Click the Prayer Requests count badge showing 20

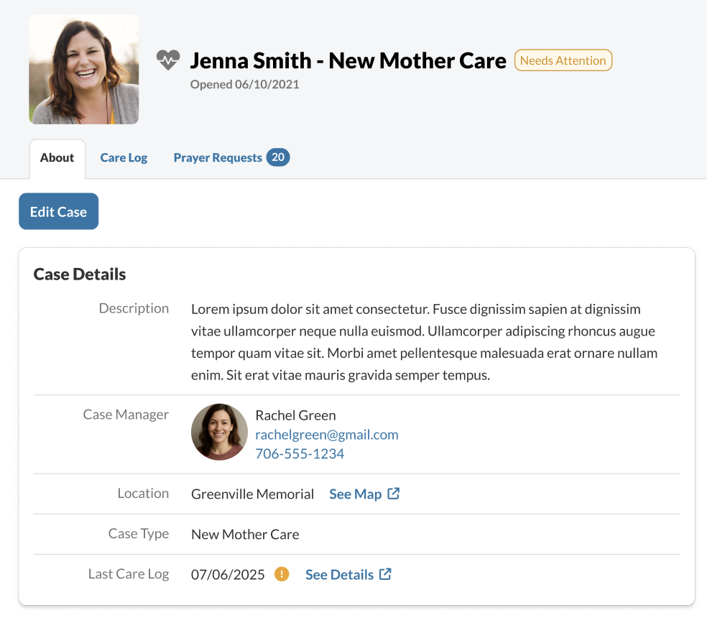(x=278, y=157)
